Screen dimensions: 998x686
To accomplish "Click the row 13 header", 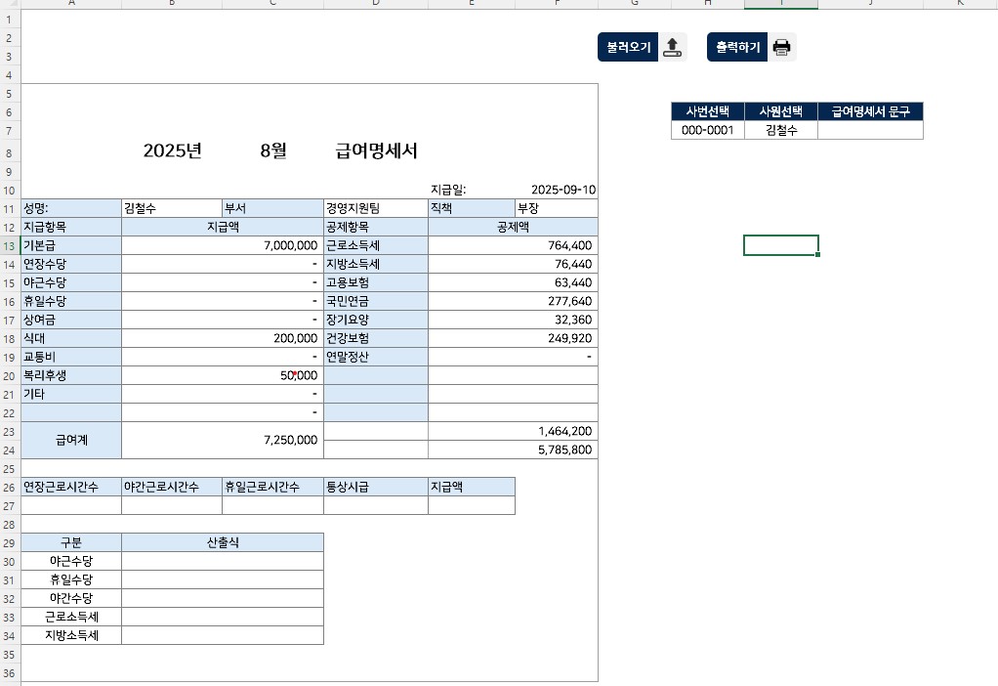I will (x=10, y=245).
